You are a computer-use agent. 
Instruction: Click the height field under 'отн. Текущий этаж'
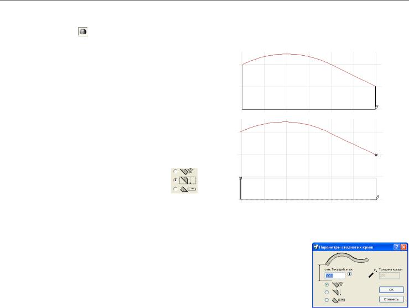[335, 276]
